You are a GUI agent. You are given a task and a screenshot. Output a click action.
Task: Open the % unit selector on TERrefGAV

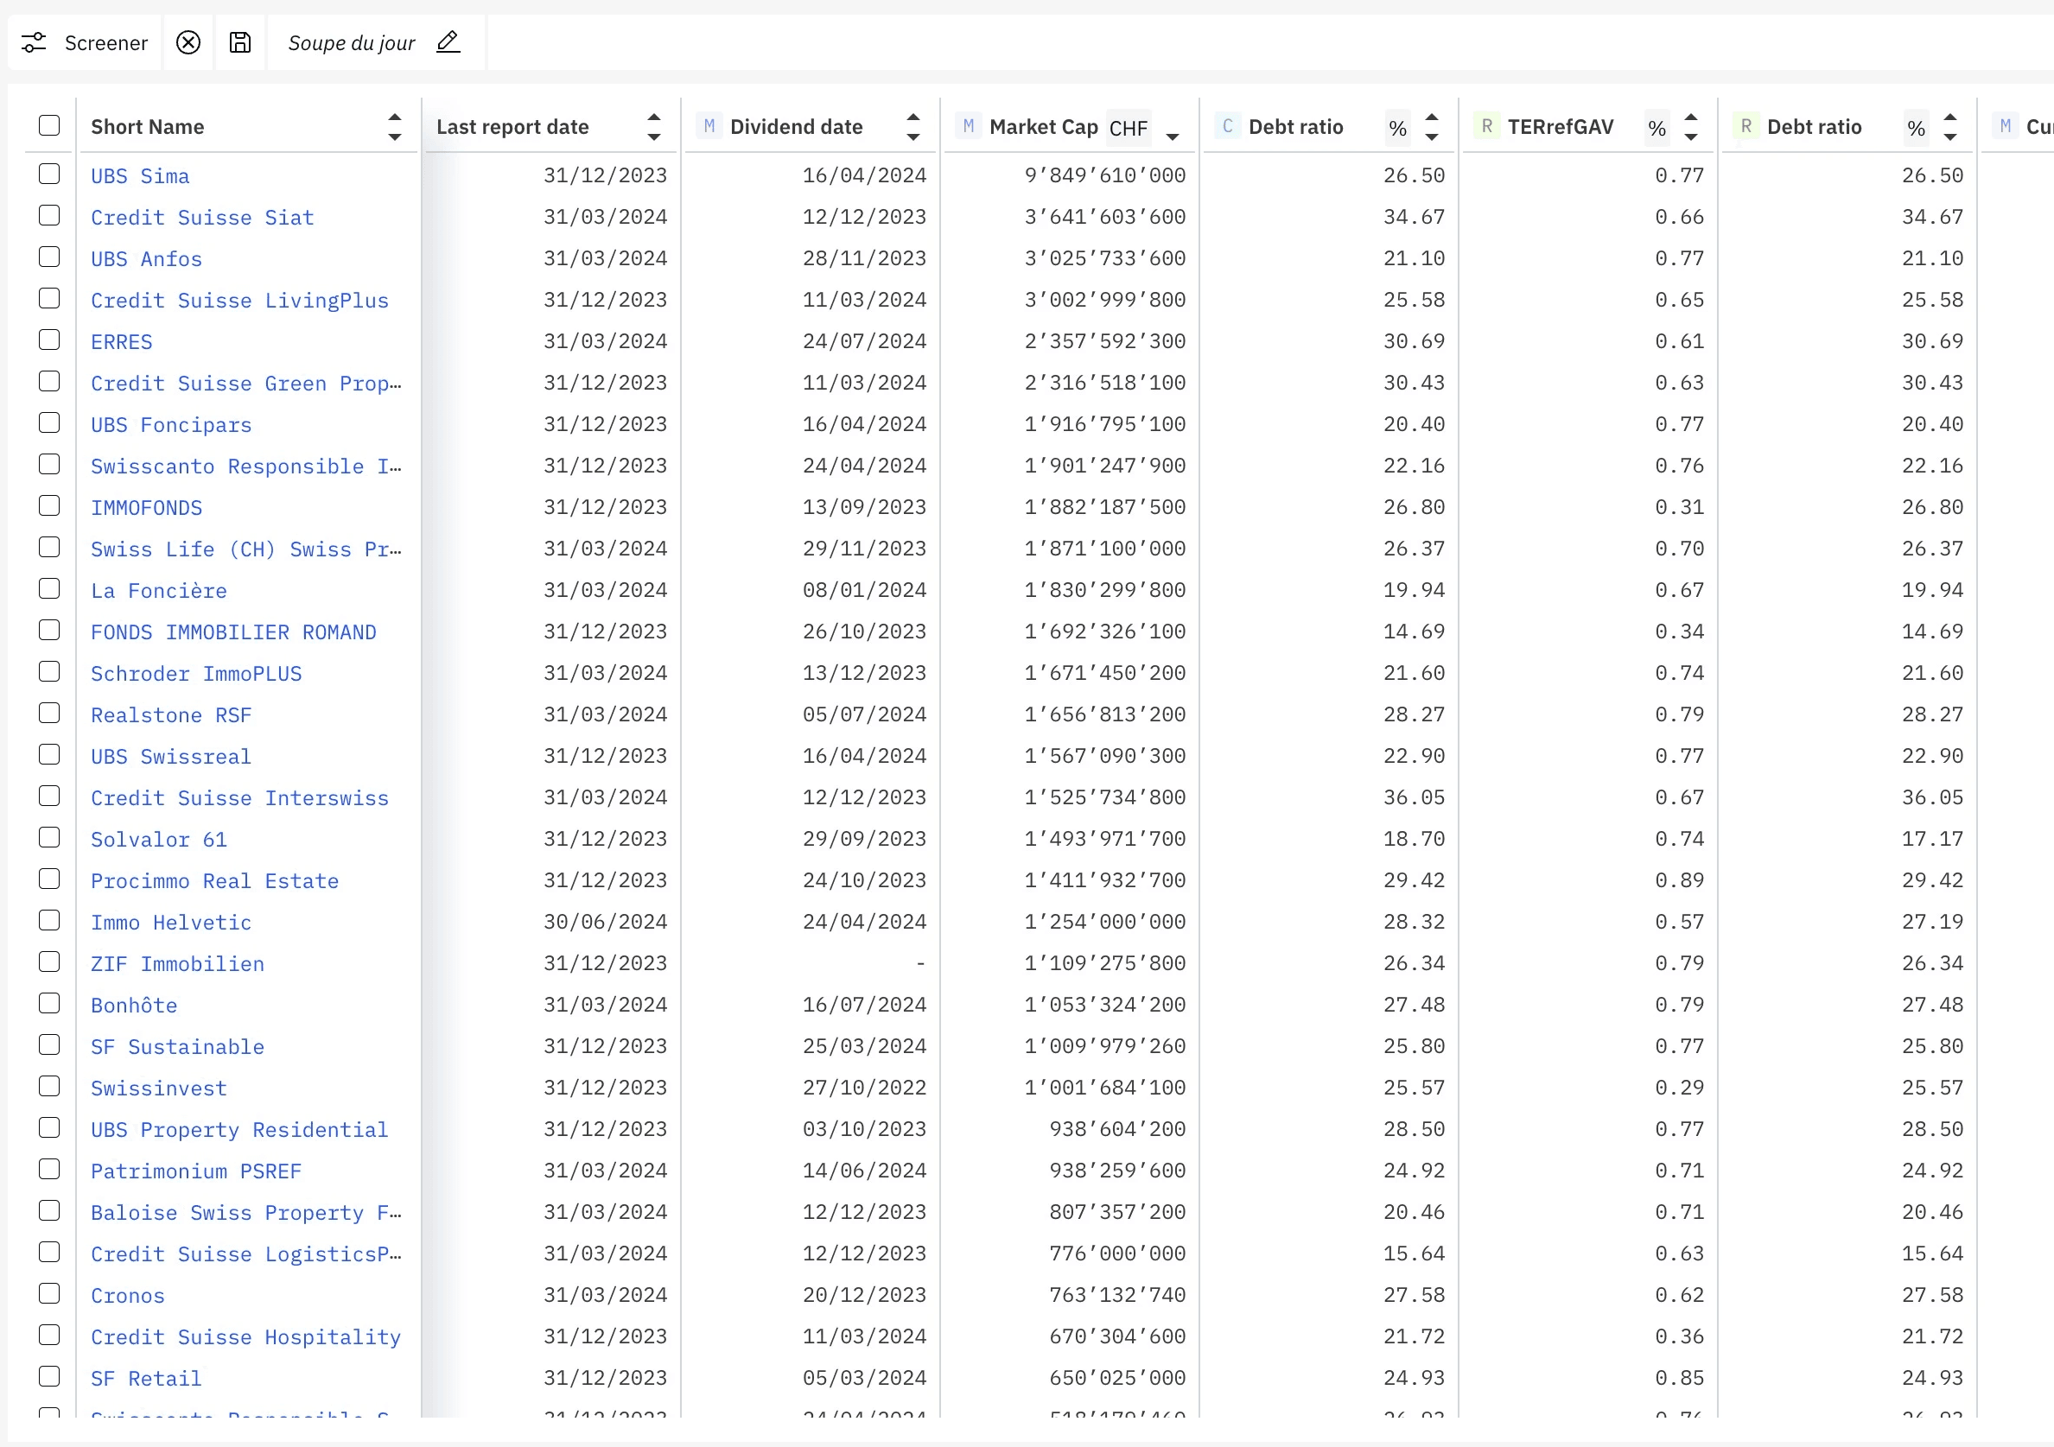click(1657, 128)
